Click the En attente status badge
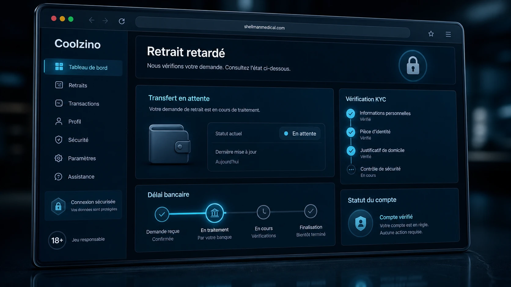 pos(300,134)
